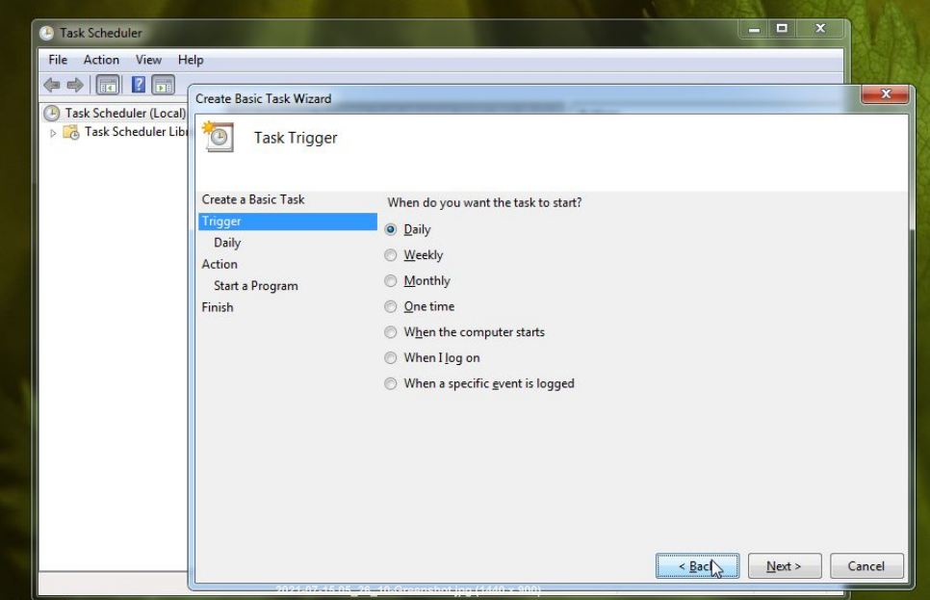Toggle the Show/Hide Action Pane icon
The height and width of the screenshot is (600, 930).
pos(163,85)
